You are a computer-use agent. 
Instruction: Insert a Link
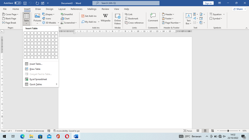click(129, 14)
